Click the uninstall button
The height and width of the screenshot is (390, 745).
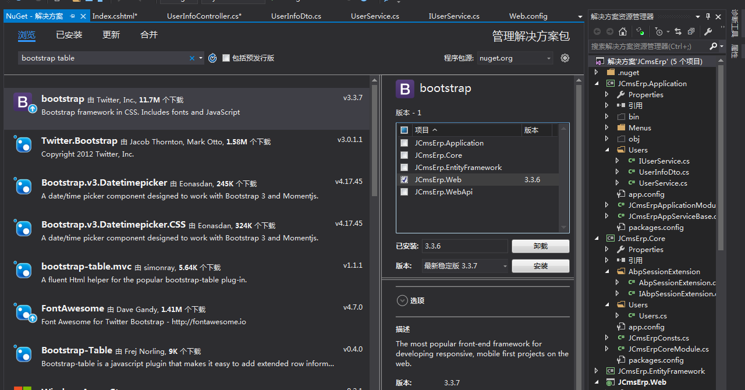(541, 246)
